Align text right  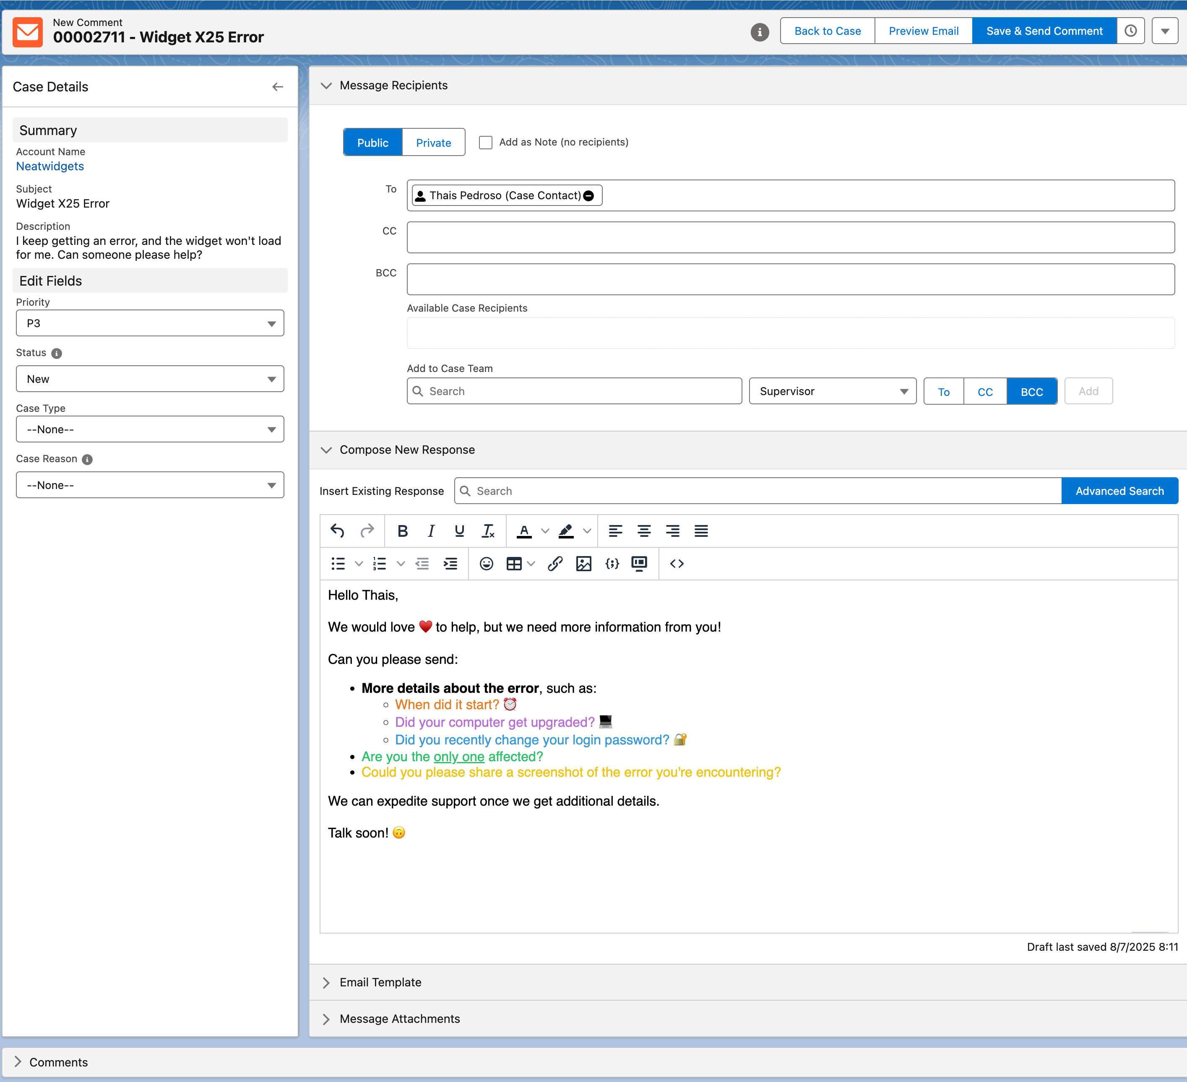(672, 531)
